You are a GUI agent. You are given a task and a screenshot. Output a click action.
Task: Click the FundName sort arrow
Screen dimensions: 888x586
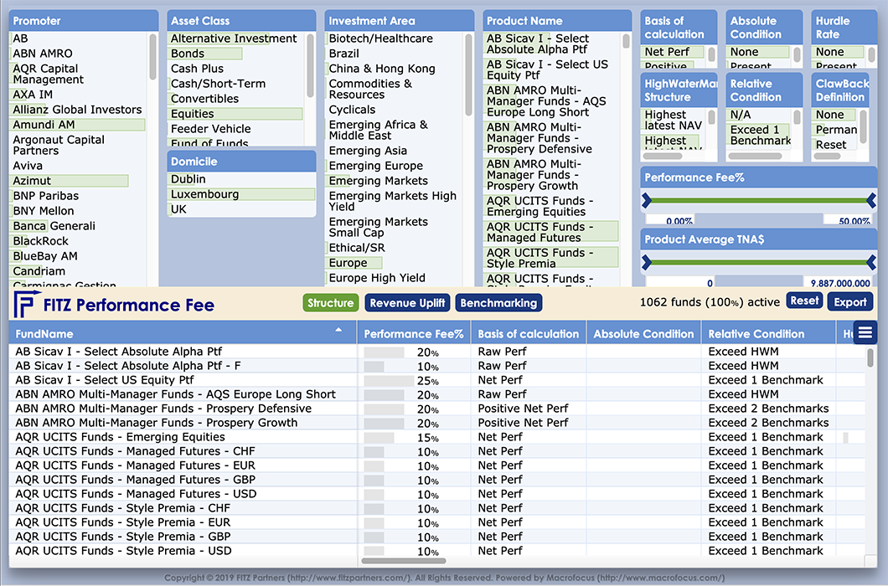point(339,332)
